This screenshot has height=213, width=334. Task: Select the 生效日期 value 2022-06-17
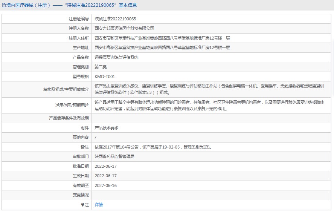click(106, 176)
